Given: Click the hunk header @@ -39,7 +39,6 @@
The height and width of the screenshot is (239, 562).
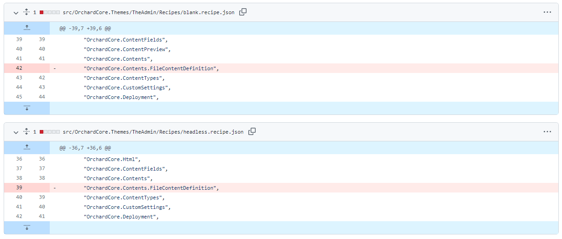Looking at the screenshot, I should [x=85, y=28].
